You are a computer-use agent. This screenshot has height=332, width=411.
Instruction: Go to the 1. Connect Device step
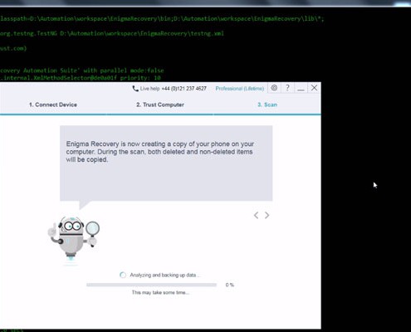click(53, 105)
